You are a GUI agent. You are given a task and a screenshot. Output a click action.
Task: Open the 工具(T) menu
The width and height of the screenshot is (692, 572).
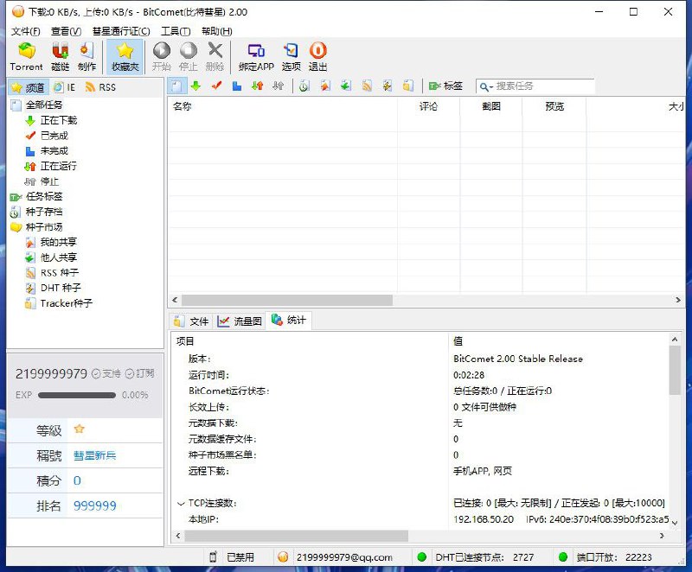175,31
